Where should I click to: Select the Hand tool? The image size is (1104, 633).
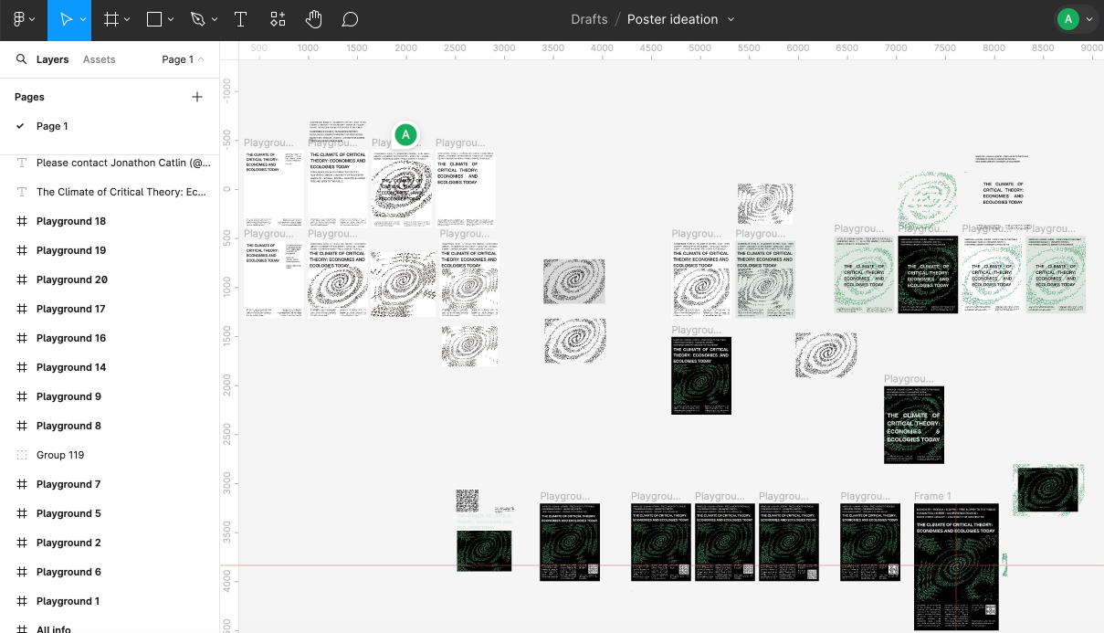point(313,19)
